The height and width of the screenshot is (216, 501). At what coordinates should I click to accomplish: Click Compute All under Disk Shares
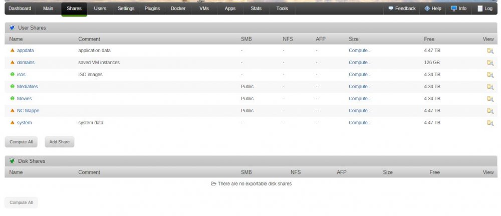(x=21, y=202)
